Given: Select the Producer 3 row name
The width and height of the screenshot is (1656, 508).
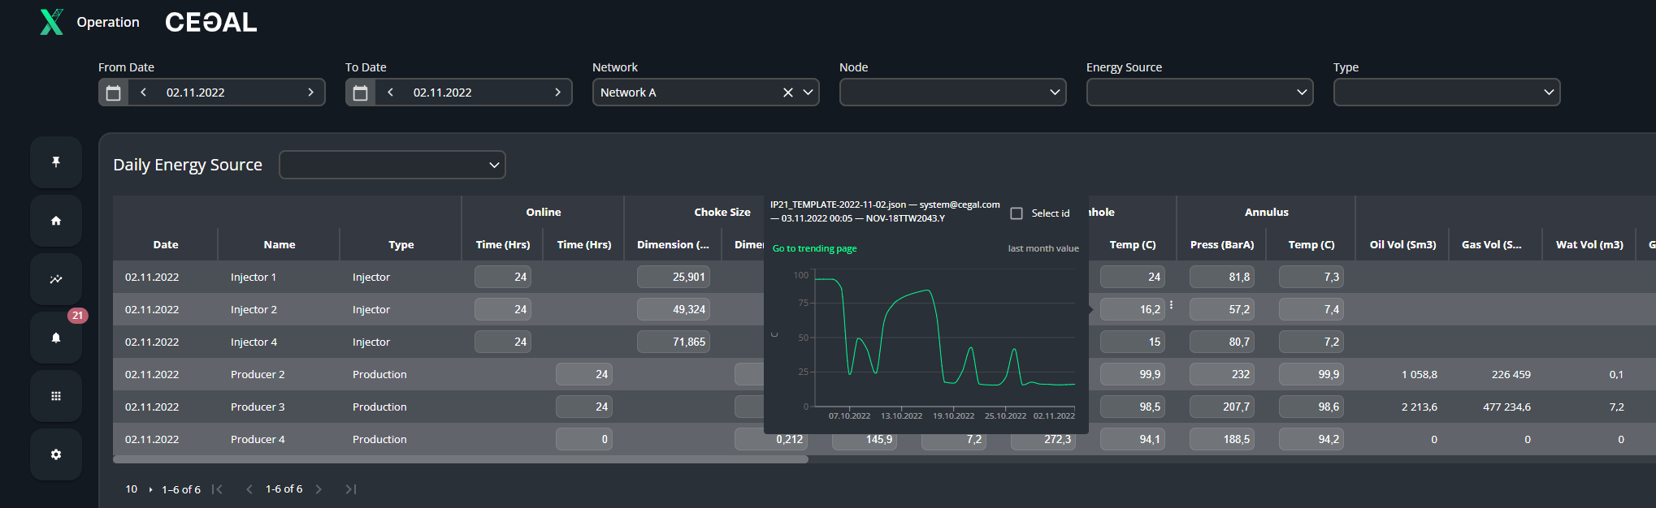Looking at the screenshot, I should pyautogui.click(x=258, y=407).
